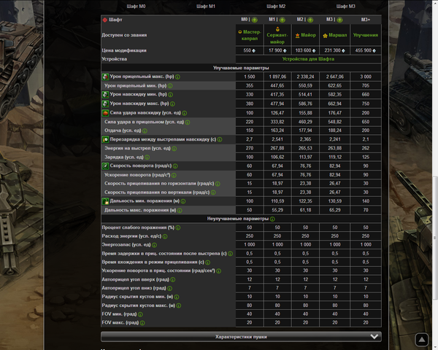Click the Улучшаемые параметры section heading
Screen dimensions: 438x350
click(241, 68)
